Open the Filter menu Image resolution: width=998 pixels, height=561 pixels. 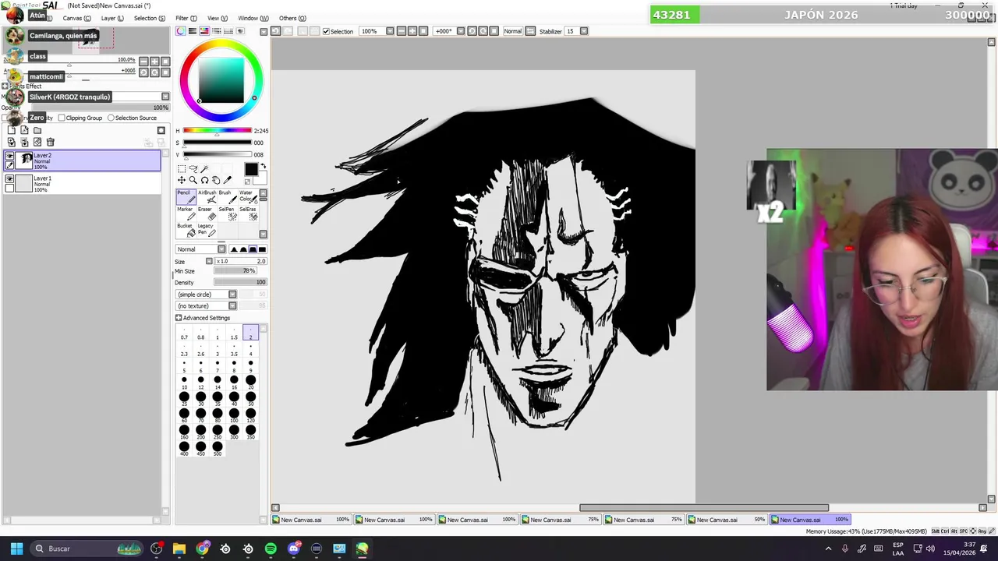click(185, 18)
